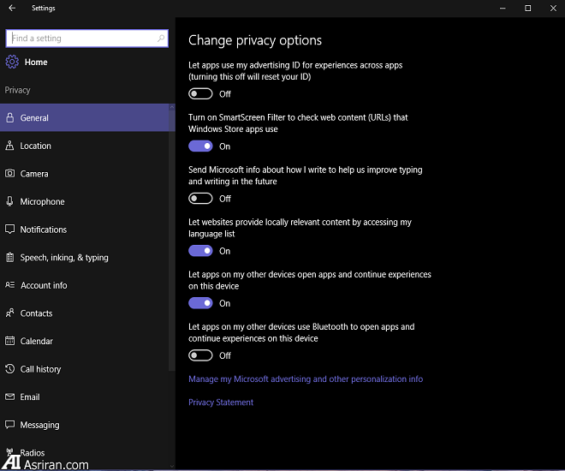The height and width of the screenshot is (471, 565).
Task: Select Speech, inking, & typing
Action: click(64, 258)
